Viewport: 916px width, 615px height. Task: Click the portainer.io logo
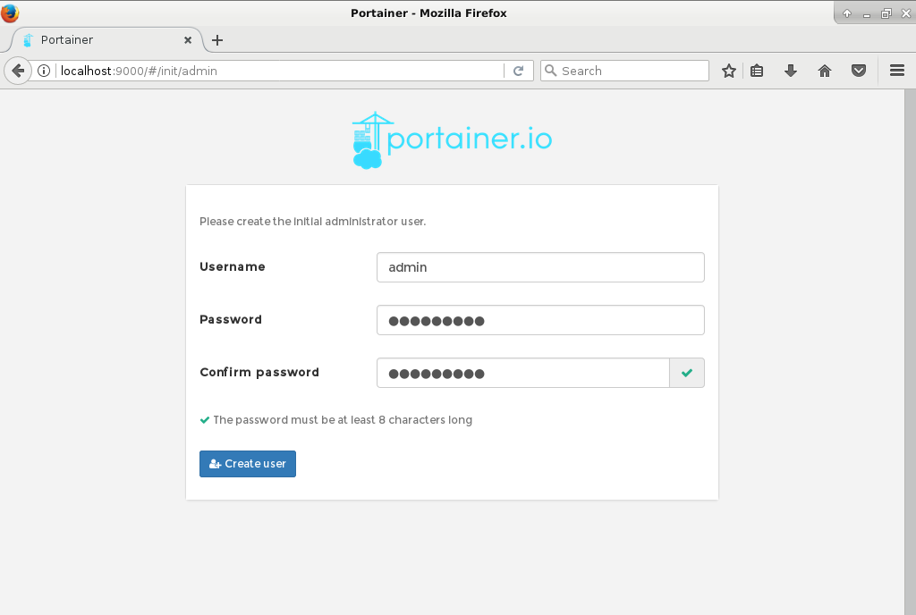click(452, 140)
